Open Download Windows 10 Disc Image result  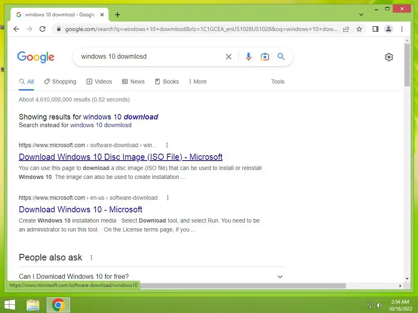pos(120,157)
